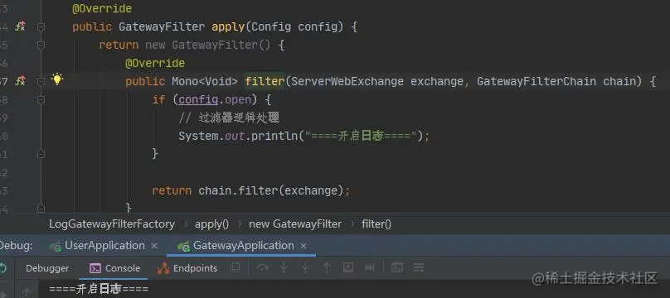
Task: Click the 'ServerWebExchange' parameter type
Action: click(347, 81)
